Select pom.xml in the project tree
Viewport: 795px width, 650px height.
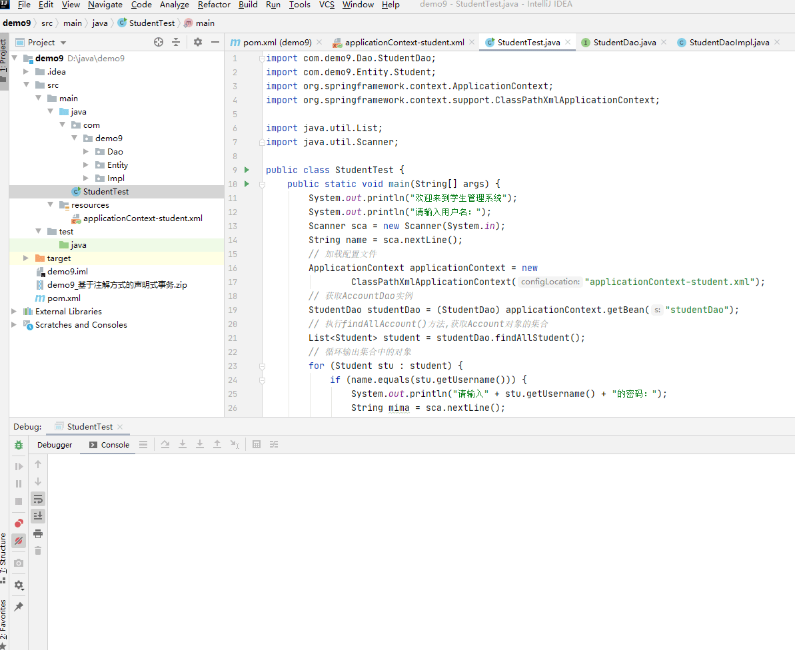(x=63, y=298)
